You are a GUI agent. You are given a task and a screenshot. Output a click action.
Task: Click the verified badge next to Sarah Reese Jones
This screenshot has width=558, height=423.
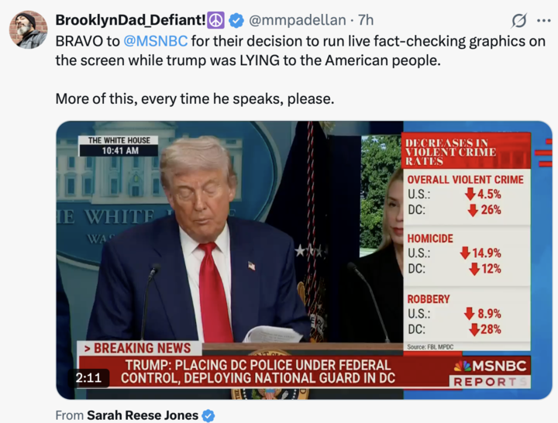[208, 415]
